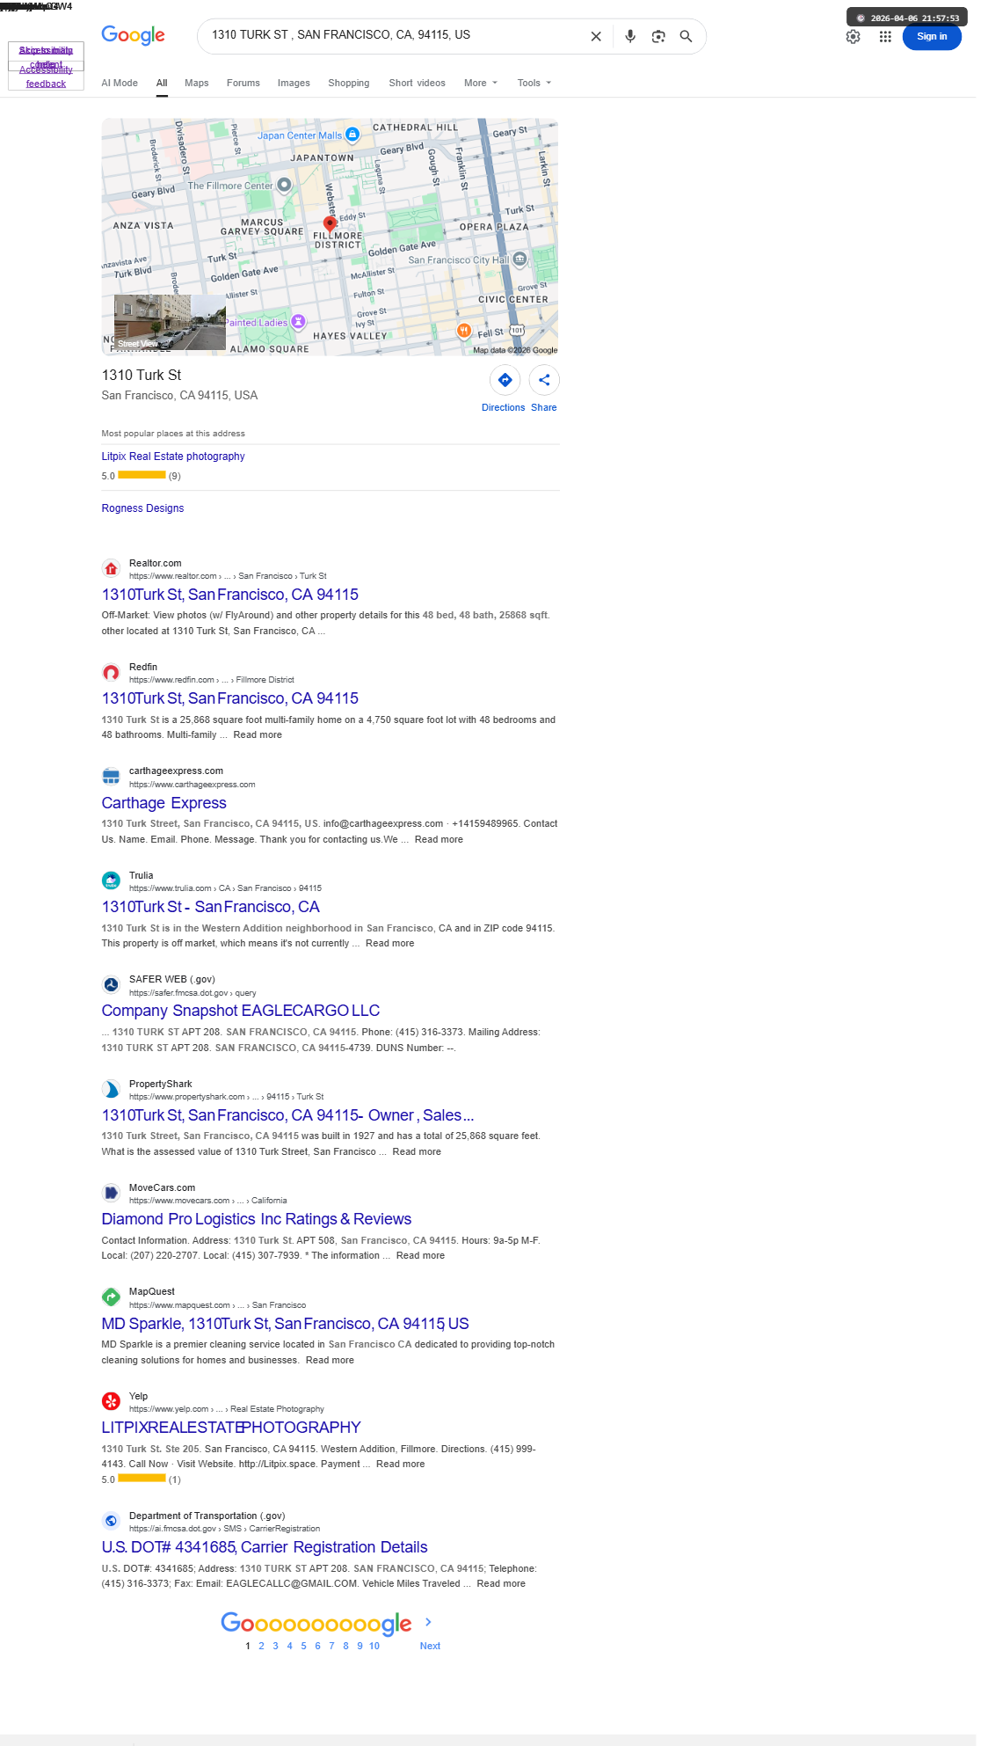Viewport: 988px width, 1746px height.
Task: Open Google apps grid icon
Action: coord(885,37)
